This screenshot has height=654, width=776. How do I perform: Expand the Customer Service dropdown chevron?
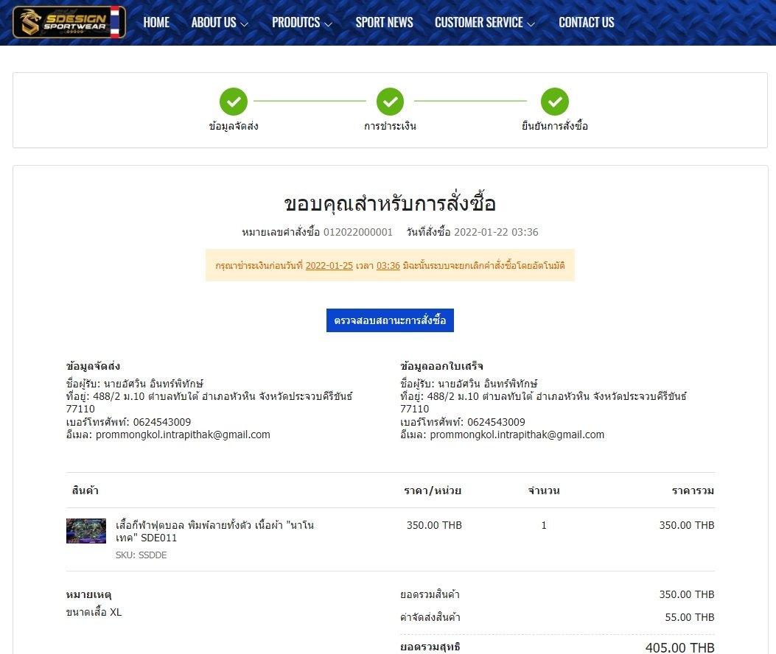click(x=531, y=24)
